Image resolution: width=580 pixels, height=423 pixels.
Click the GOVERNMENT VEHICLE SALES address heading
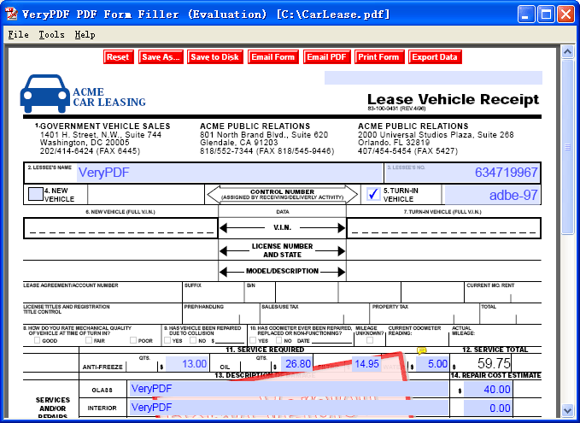click(105, 126)
